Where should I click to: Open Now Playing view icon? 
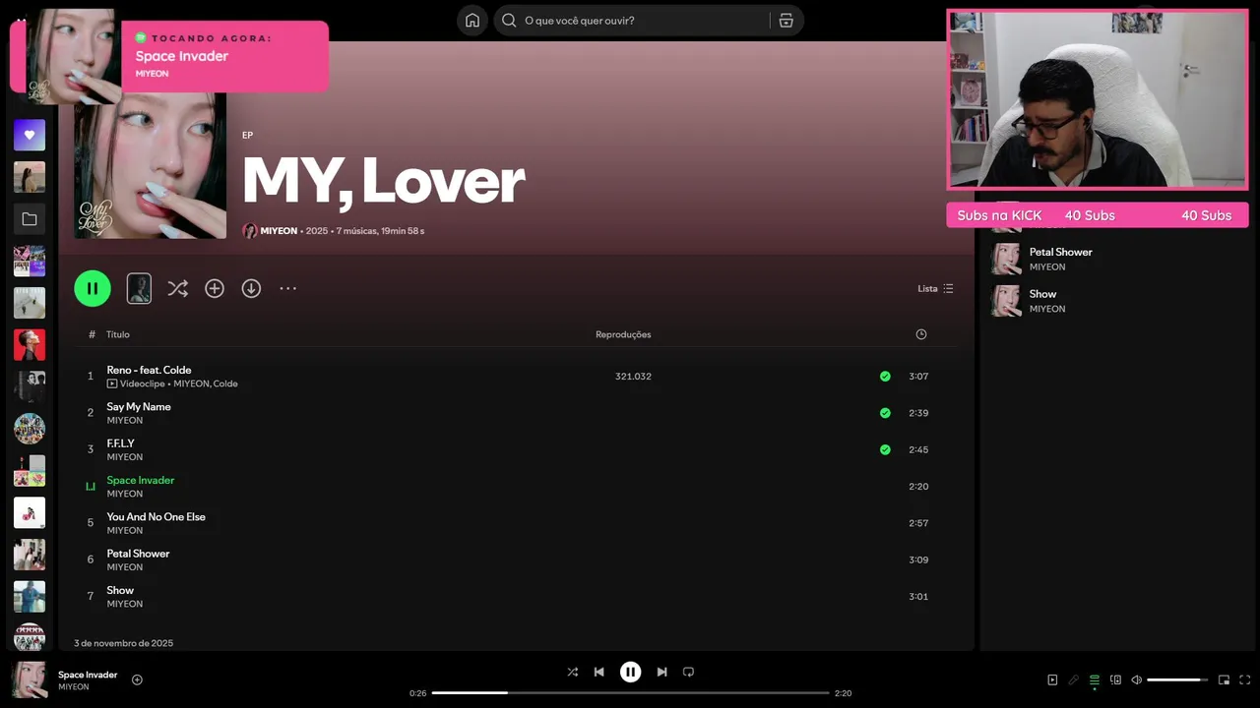coord(1052,679)
